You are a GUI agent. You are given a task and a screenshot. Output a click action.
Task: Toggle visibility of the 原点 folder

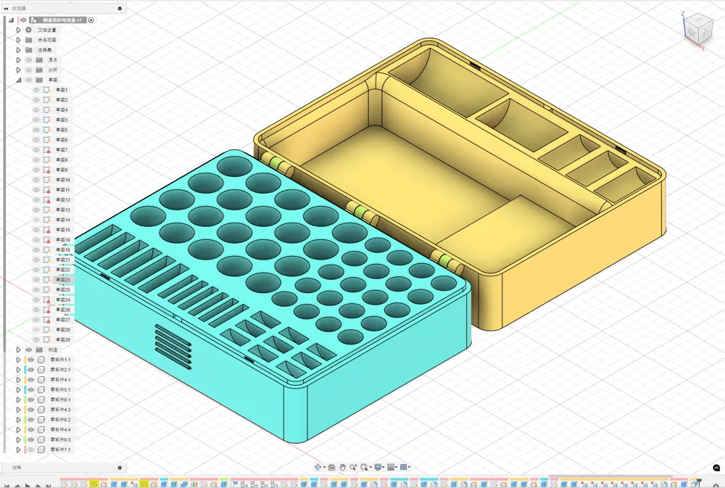pos(28,59)
